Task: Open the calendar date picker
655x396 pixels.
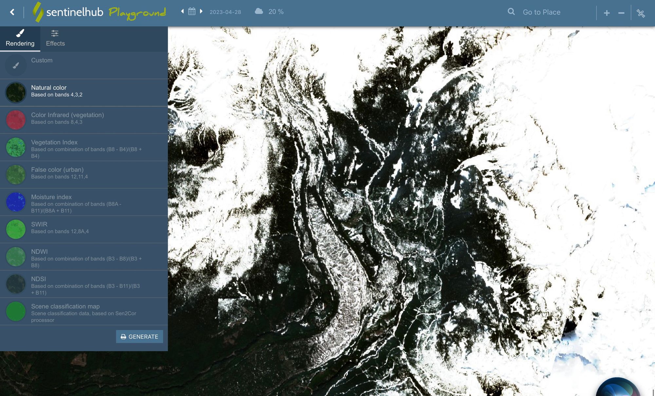Action: click(x=192, y=11)
